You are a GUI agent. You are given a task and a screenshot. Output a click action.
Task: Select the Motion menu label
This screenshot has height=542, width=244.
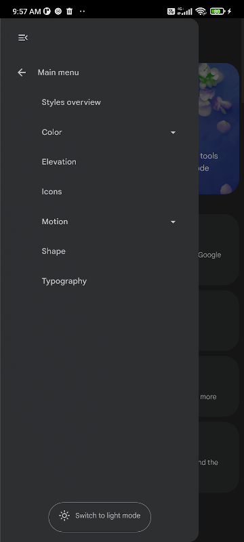[x=55, y=222]
